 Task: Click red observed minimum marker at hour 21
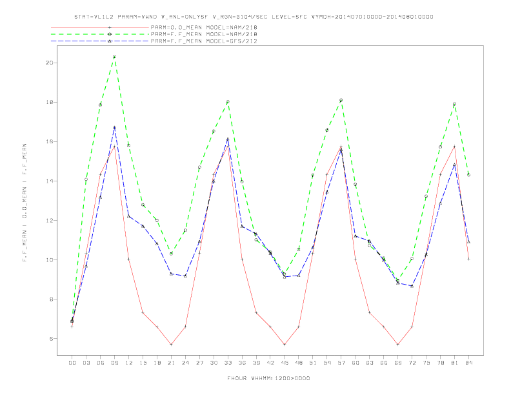click(x=171, y=344)
